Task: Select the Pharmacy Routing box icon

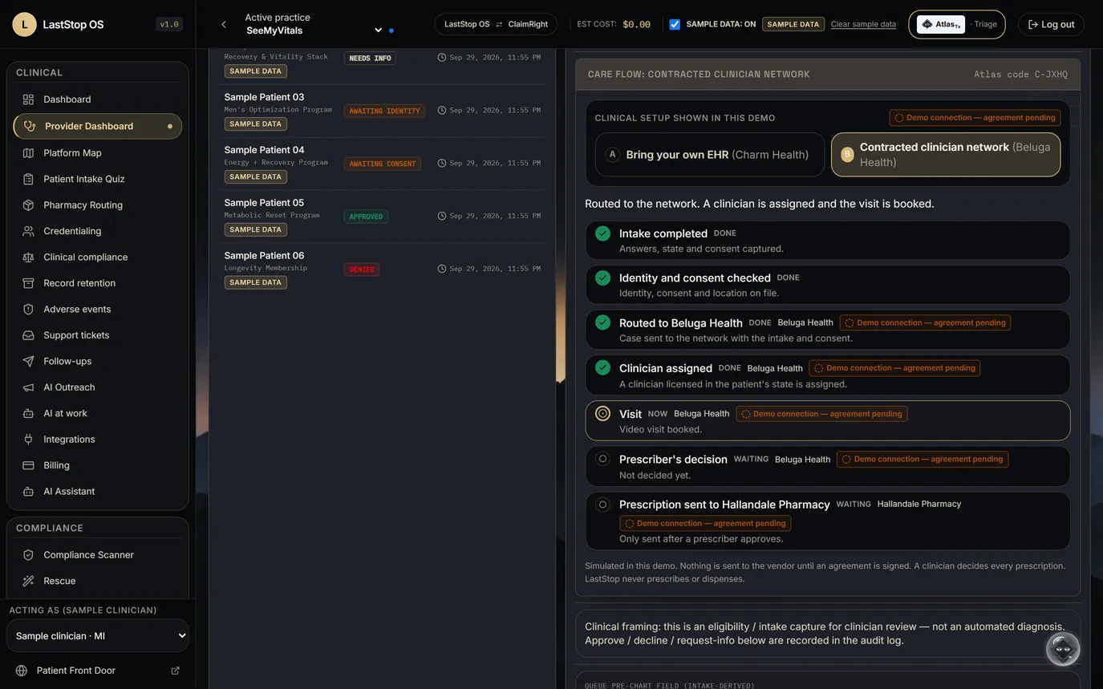Action: [28, 205]
